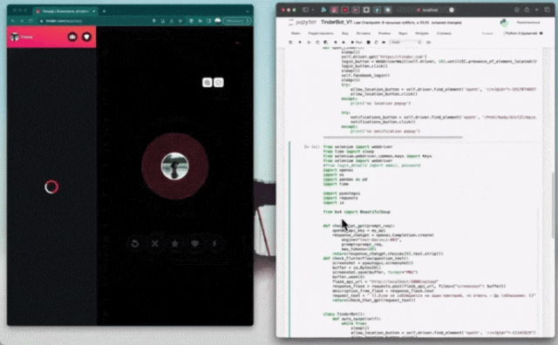Open a new tab in Chrome
558x345 pixels.
(105, 11)
